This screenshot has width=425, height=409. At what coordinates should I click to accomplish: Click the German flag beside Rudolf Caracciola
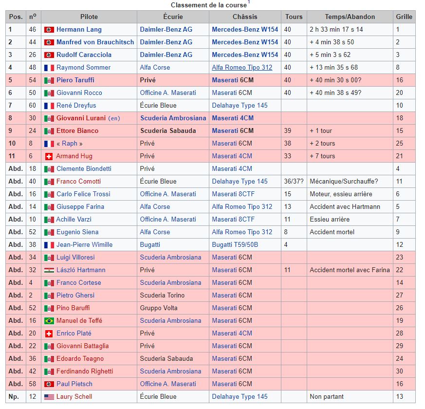(x=49, y=55)
